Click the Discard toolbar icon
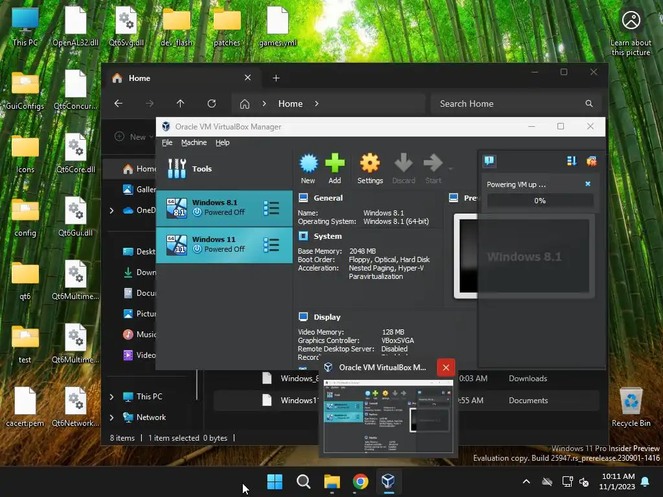 tap(403, 169)
